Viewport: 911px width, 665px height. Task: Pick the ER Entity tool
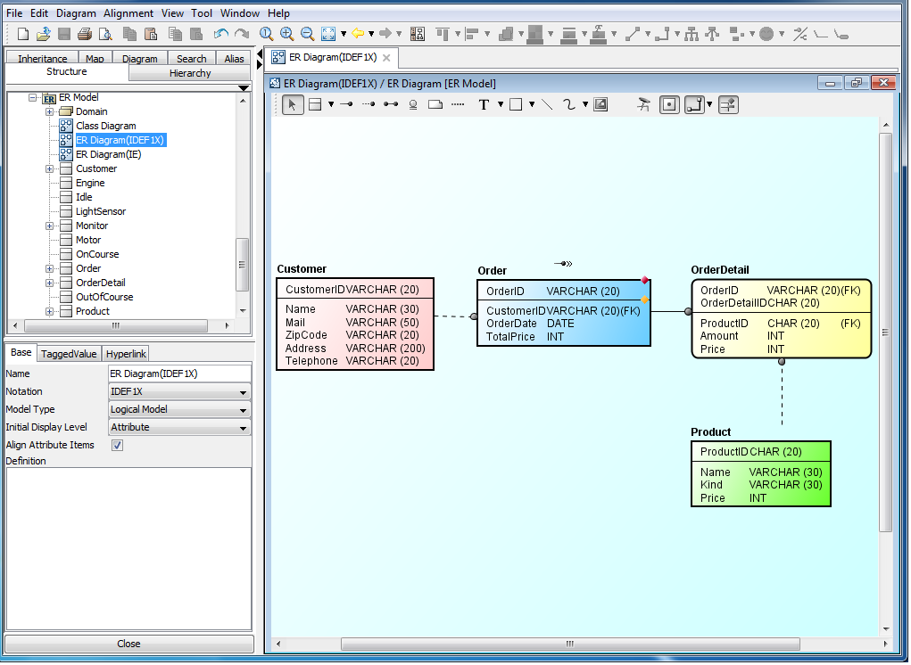point(315,105)
